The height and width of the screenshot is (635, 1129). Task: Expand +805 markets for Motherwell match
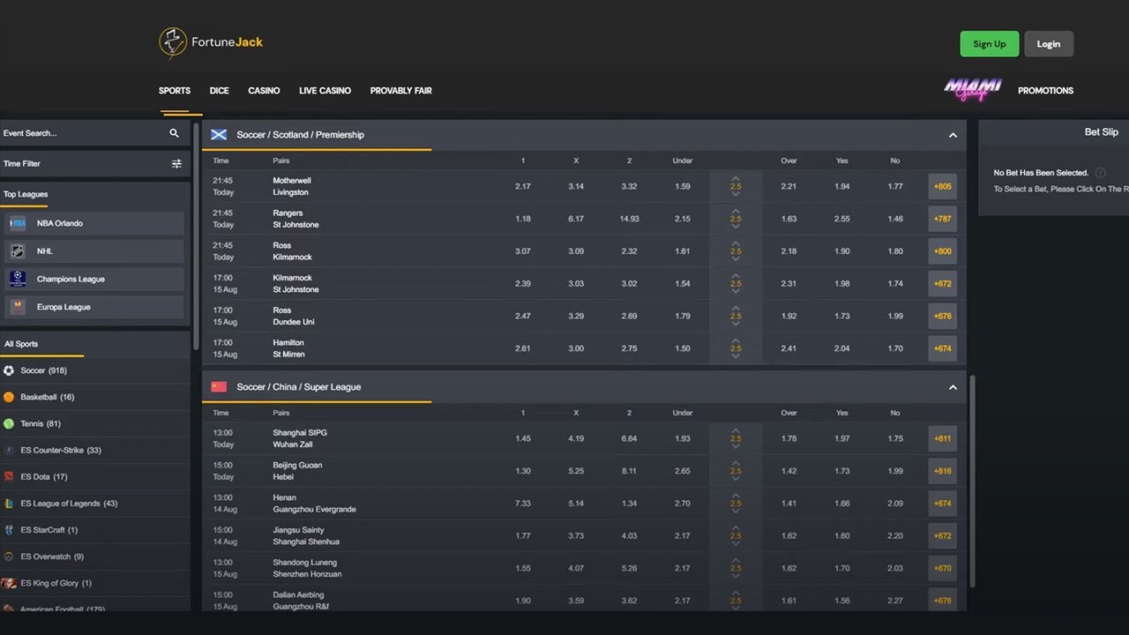coord(943,187)
